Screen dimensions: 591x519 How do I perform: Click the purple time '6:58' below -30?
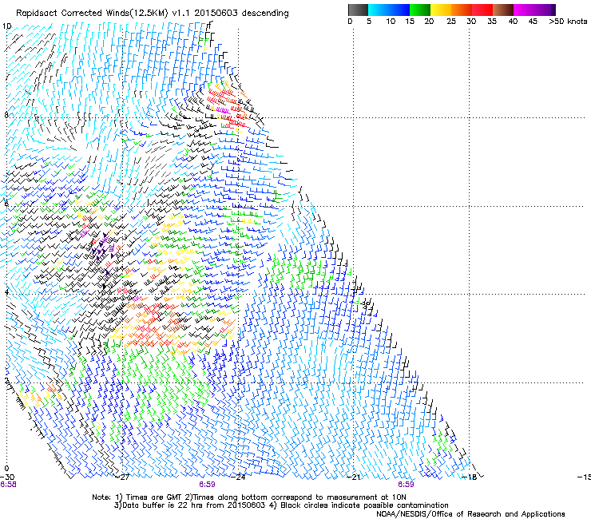pos(8,485)
